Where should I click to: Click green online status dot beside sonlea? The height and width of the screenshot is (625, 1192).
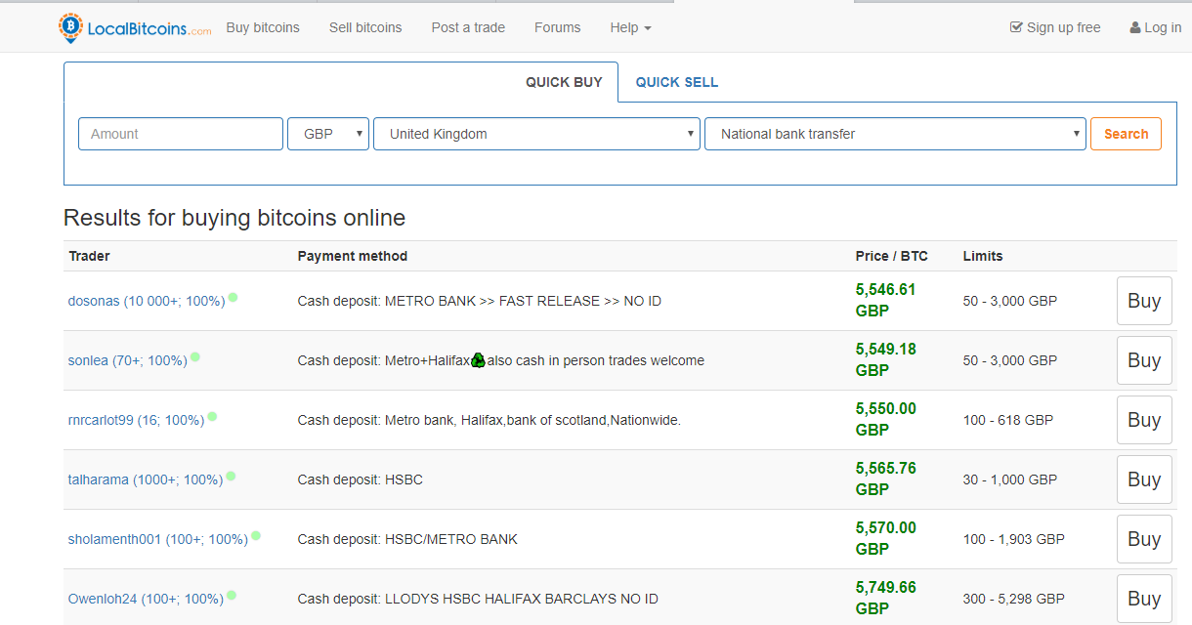pos(195,356)
